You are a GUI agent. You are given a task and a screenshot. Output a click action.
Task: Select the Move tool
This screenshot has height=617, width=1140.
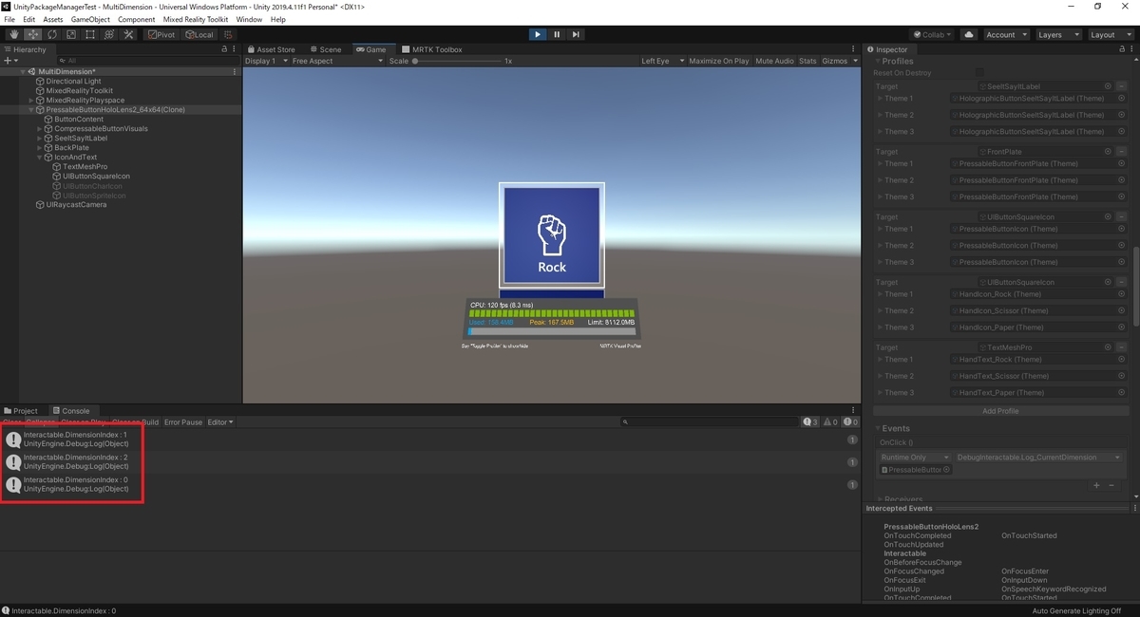point(32,34)
